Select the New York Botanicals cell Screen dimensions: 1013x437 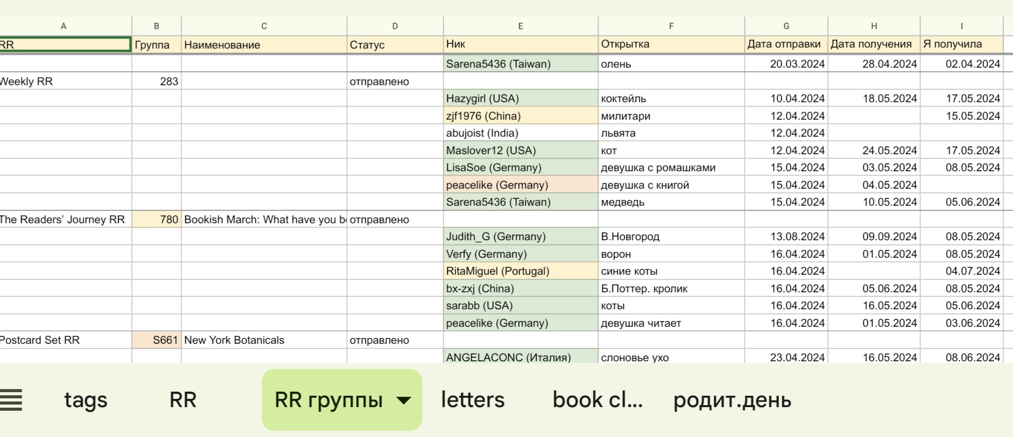tap(264, 340)
